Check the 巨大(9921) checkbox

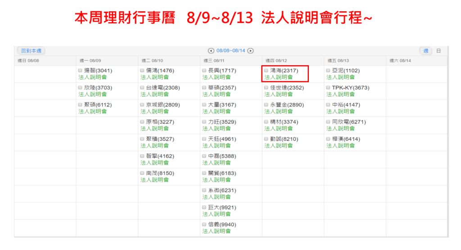pyautogui.click(x=204, y=207)
